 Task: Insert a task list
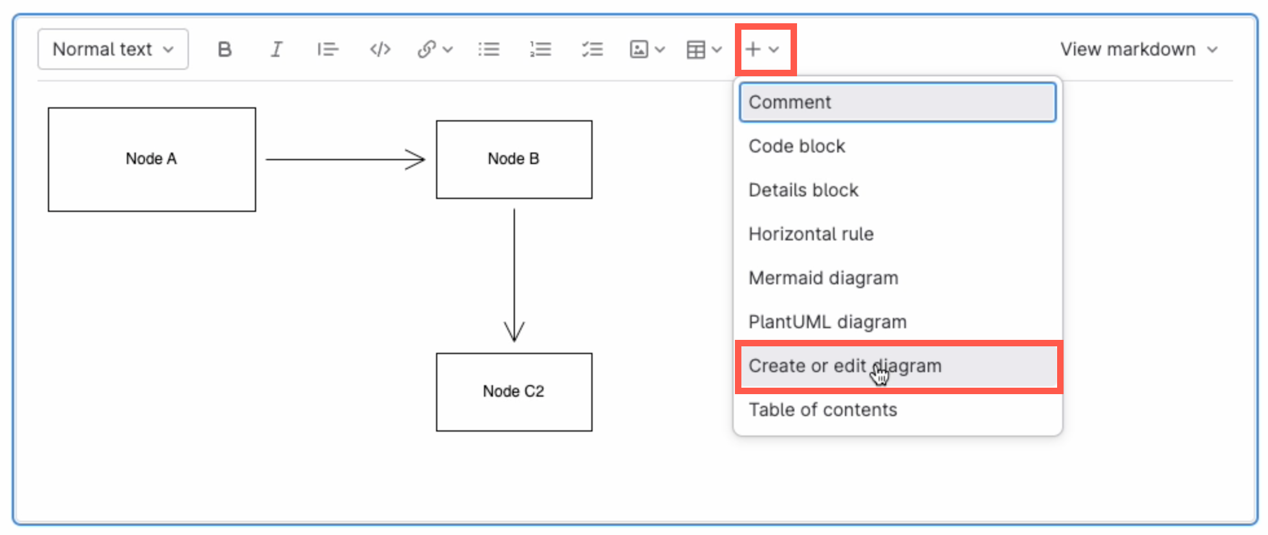click(x=592, y=48)
